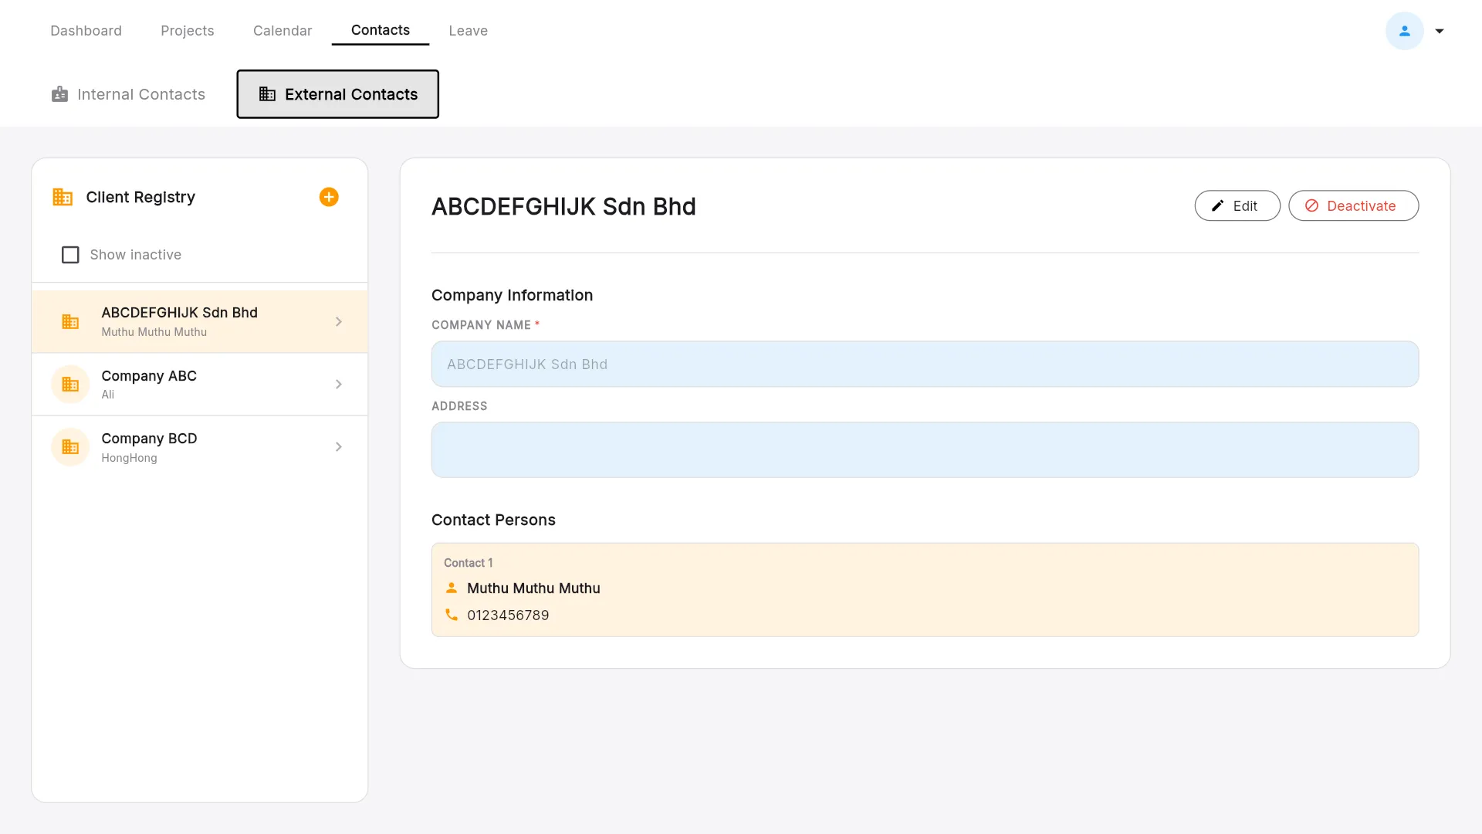Image resolution: width=1482 pixels, height=834 pixels.
Task: Open the account dropdown arrow at top right
Action: (x=1440, y=31)
